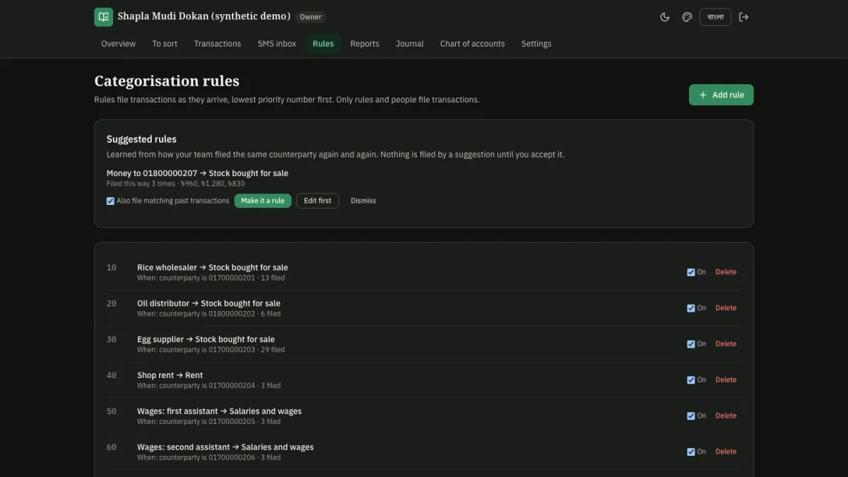Disable the Wages: first assistant rule checkbox
Image resolution: width=848 pixels, height=477 pixels.
tap(691, 416)
